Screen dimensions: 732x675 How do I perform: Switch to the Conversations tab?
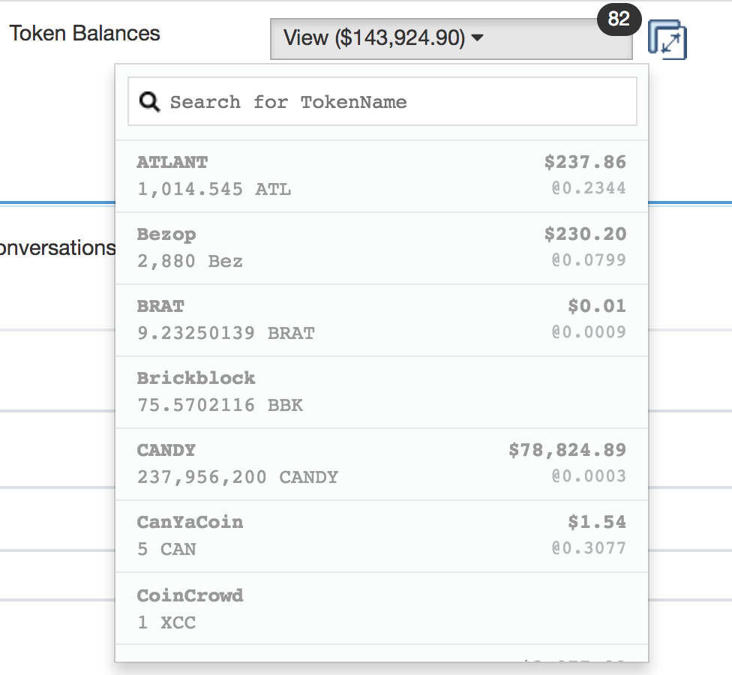pyautogui.click(x=57, y=248)
